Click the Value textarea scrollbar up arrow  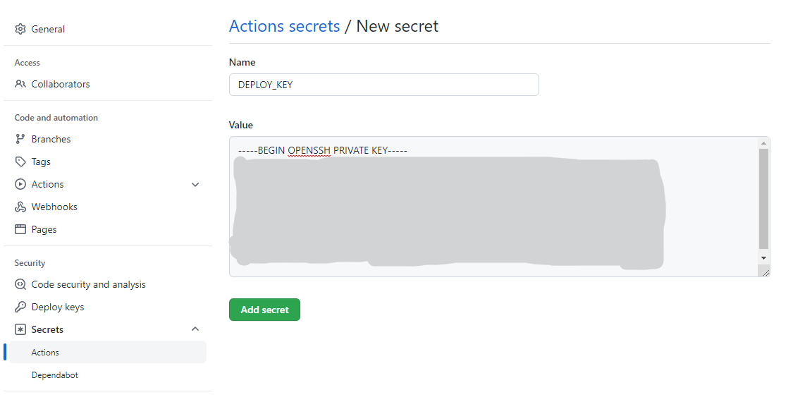point(763,142)
